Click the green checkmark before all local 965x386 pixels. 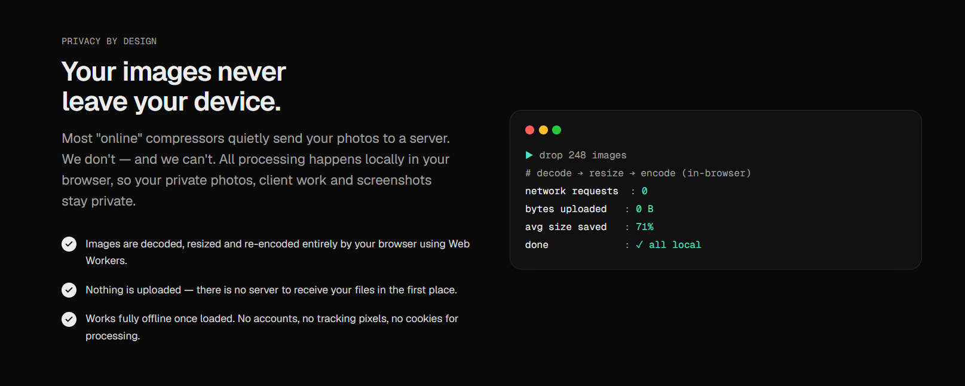click(639, 245)
